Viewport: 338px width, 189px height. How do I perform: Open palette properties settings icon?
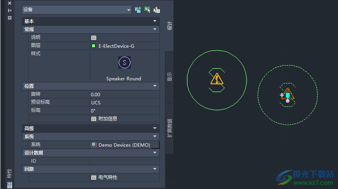(10, 18)
